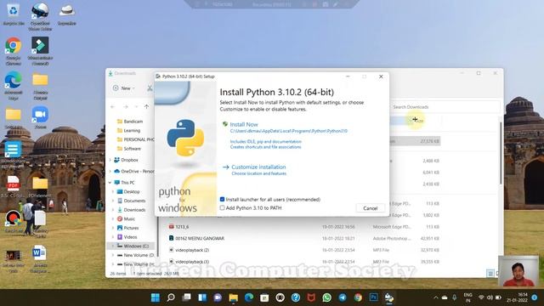Open Microsoft Edge desktop shortcut
The width and height of the screenshot is (544, 306).
(14, 86)
